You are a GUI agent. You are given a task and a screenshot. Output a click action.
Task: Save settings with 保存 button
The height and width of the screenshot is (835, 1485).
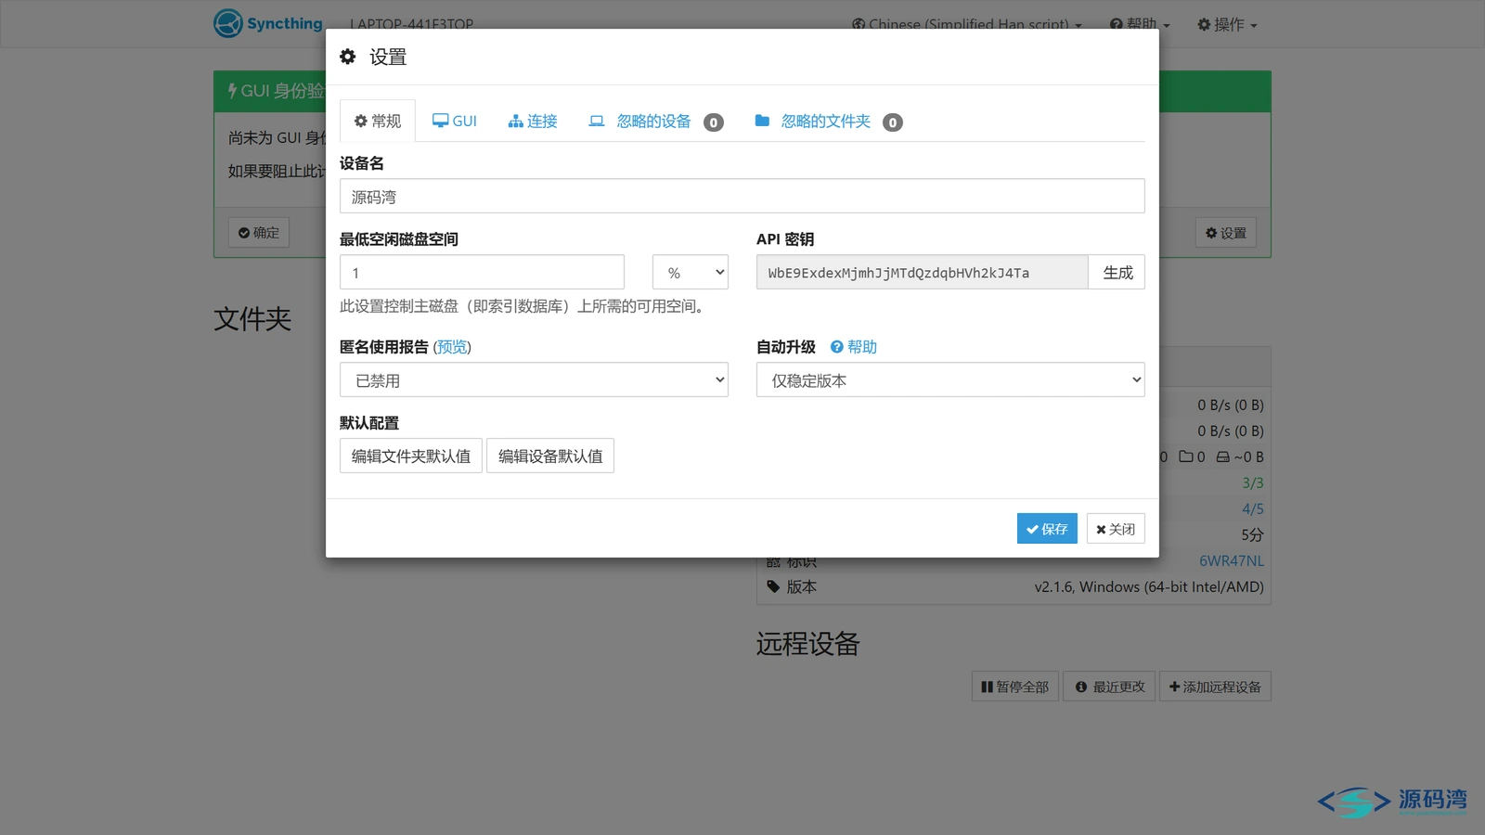pos(1047,529)
